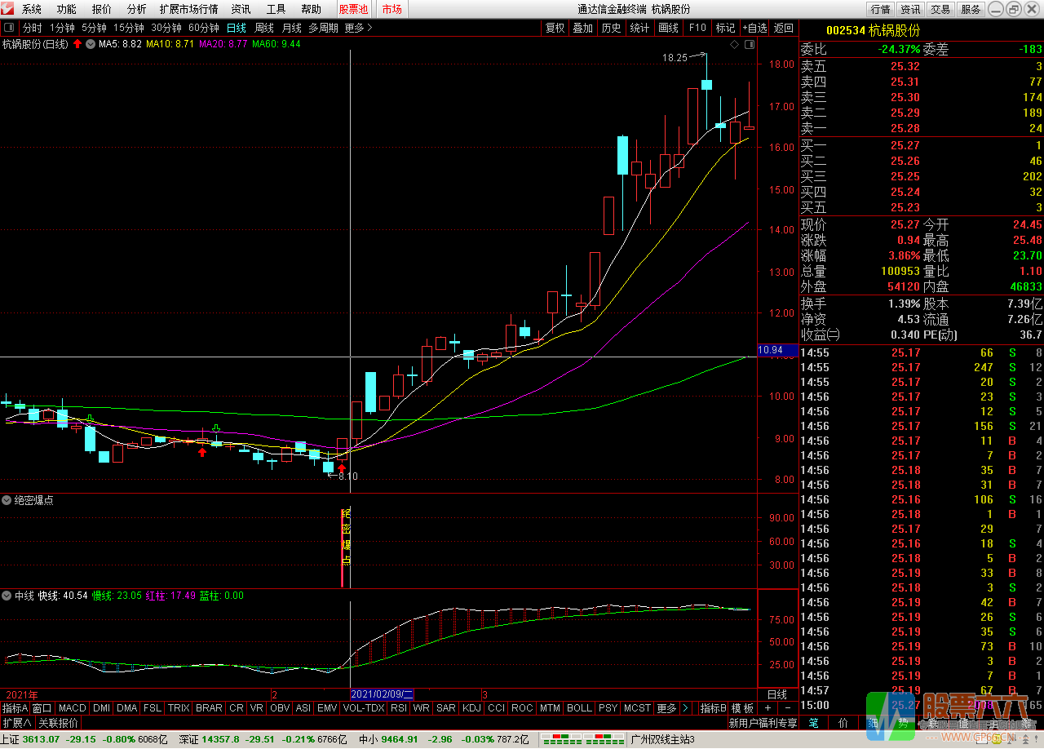The width and height of the screenshot is (1044, 749).
Task: Switch to 30分钟 chart period
Action: (x=167, y=27)
